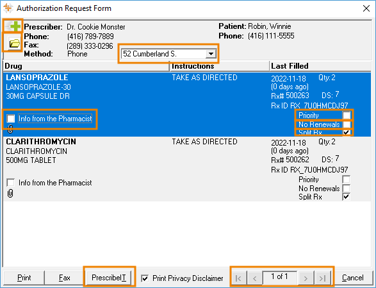
Task: Toggle Print Privacy Disclaimer checkbox
Action: point(145,278)
